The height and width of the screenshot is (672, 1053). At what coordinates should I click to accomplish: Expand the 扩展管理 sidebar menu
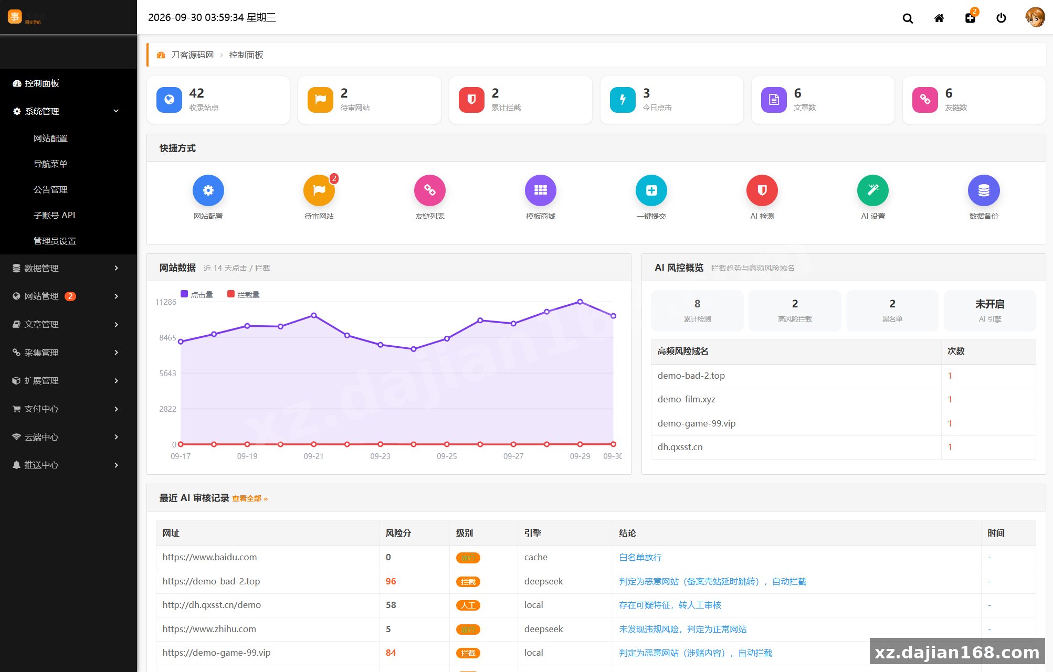tap(68, 380)
